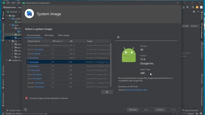The image size is (205, 115).
Task: Download the Oreo API 27 image
Action: click(37, 74)
